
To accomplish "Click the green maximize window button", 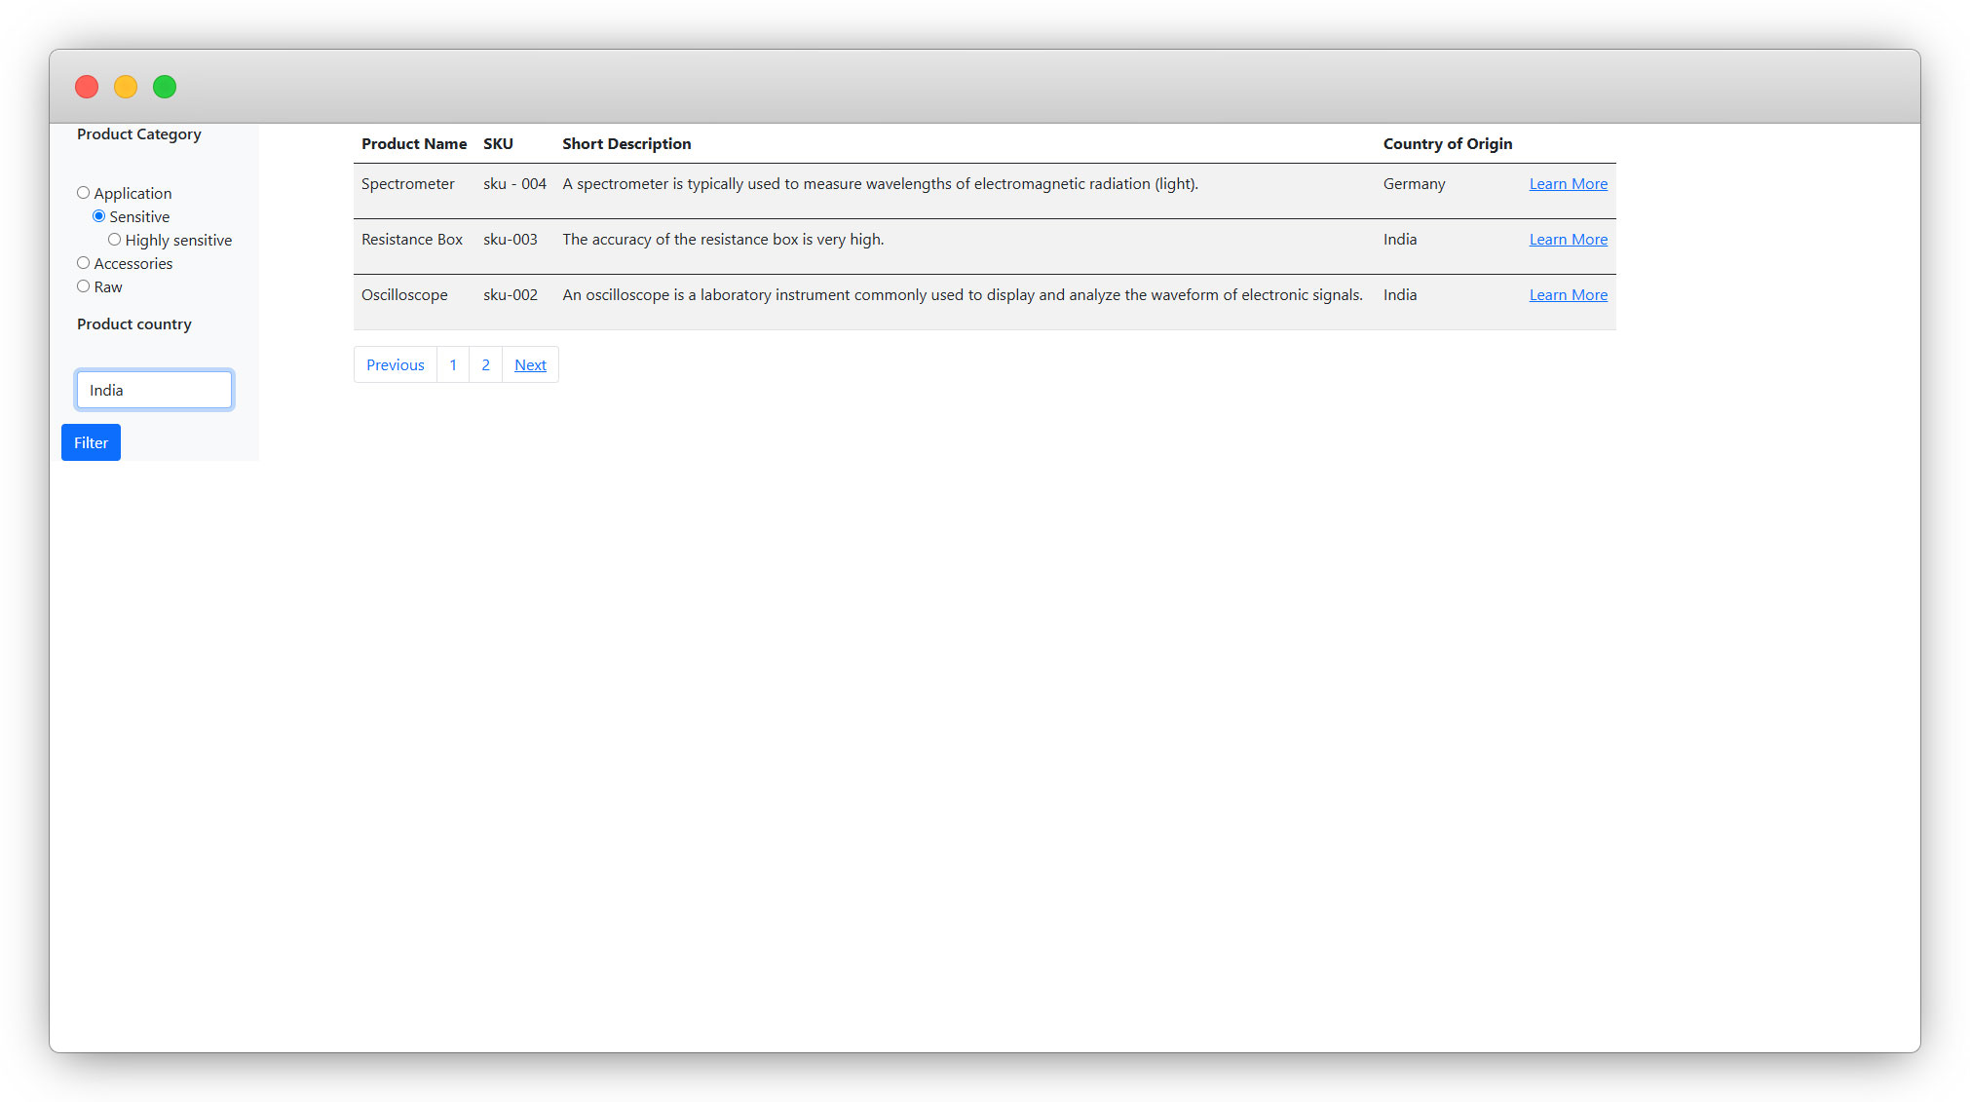I will [x=165, y=87].
